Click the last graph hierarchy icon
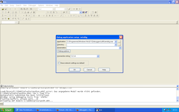The width and height of the screenshot is (179, 112). (97, 16)
